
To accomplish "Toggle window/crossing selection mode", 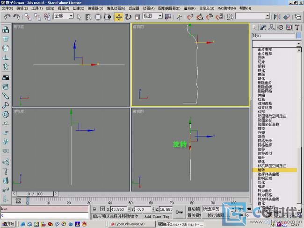I will coord(108,17).
